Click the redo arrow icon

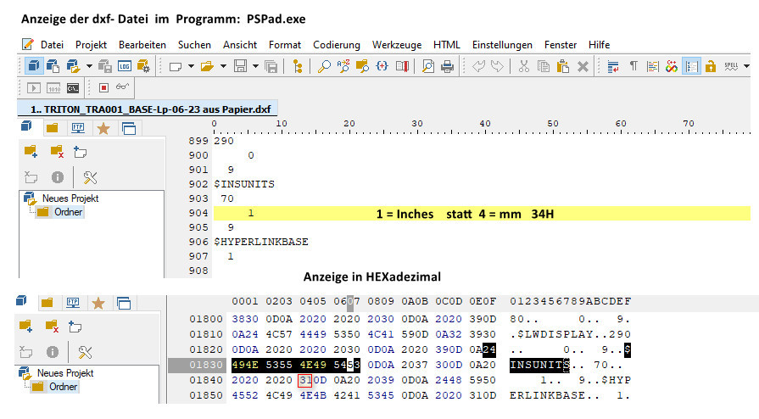498,66
